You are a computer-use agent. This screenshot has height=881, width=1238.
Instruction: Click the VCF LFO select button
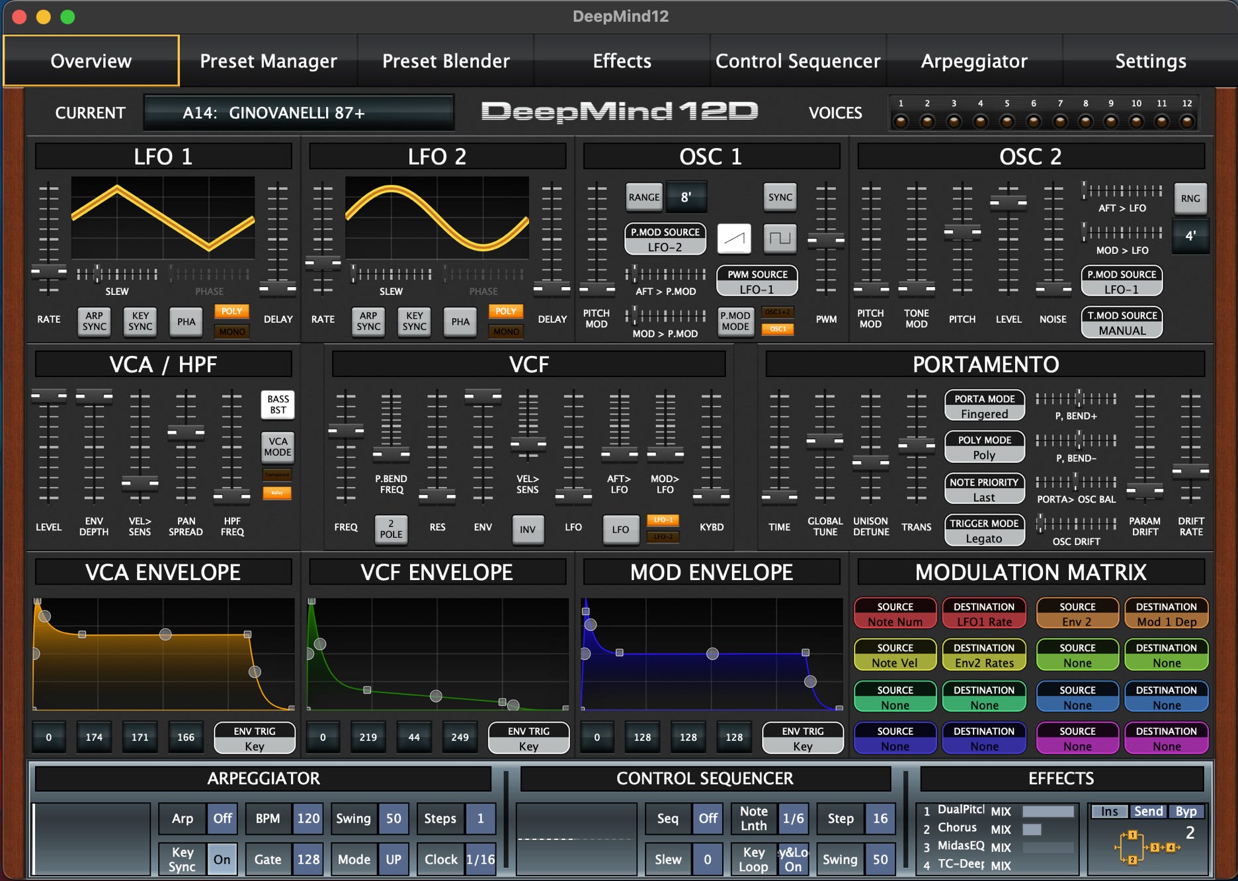tap(620, 530)
